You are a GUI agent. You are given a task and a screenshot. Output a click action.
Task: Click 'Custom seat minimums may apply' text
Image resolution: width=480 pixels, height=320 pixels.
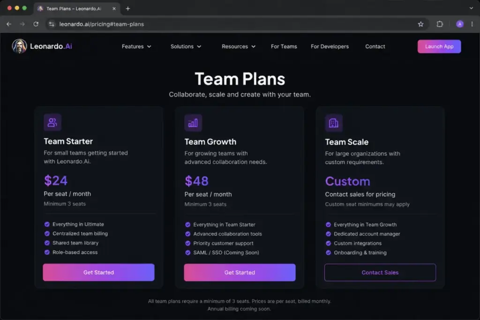tap(367, 204)
